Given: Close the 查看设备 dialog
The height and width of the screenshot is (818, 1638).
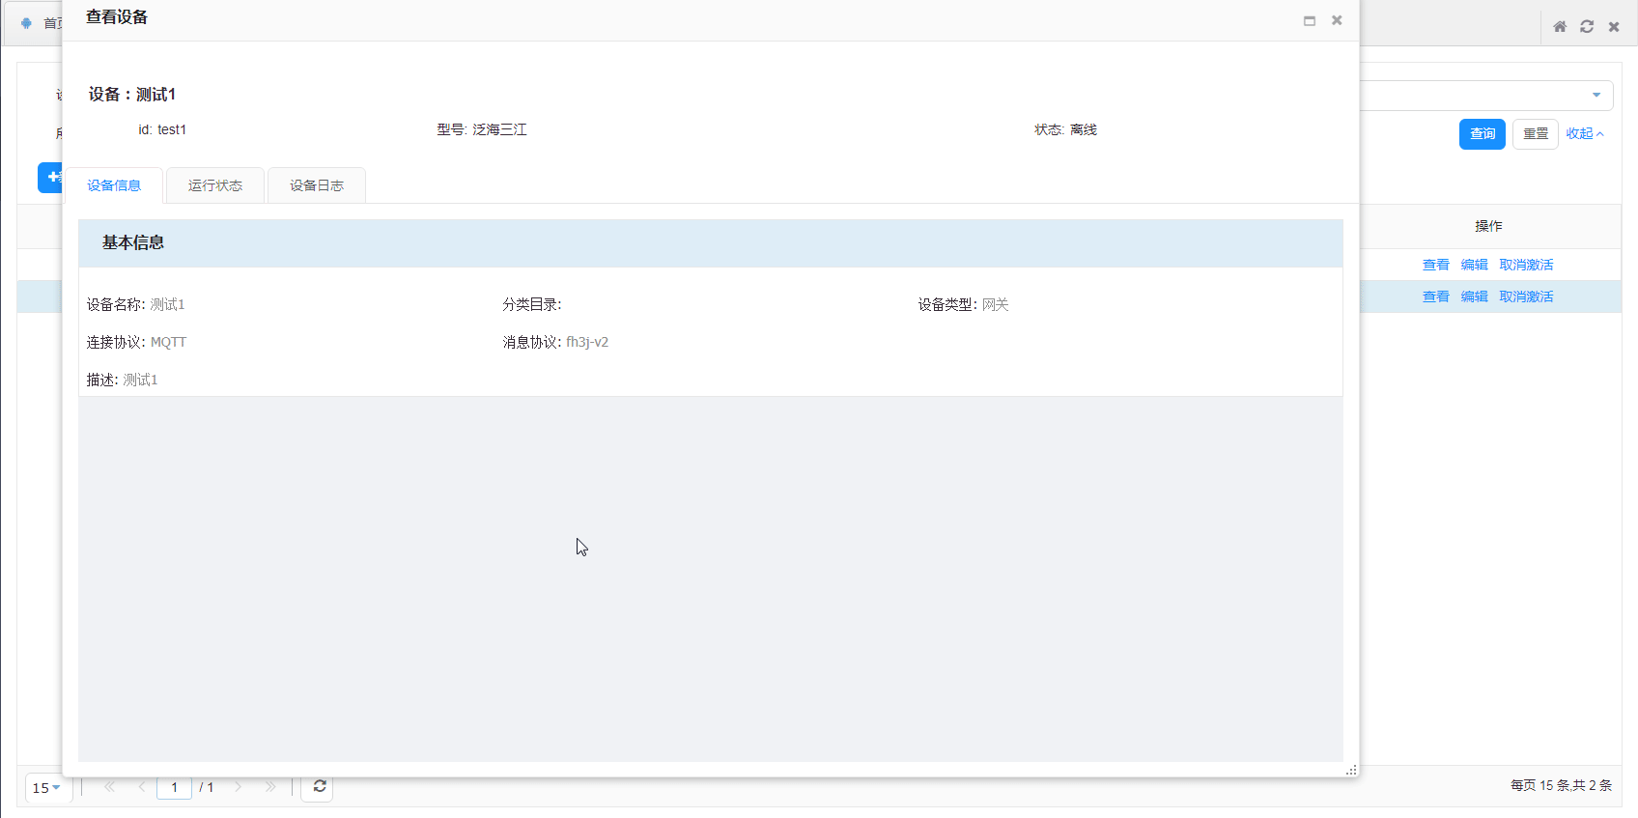Looking at the screenshot, I should (x=1337, y=20).
